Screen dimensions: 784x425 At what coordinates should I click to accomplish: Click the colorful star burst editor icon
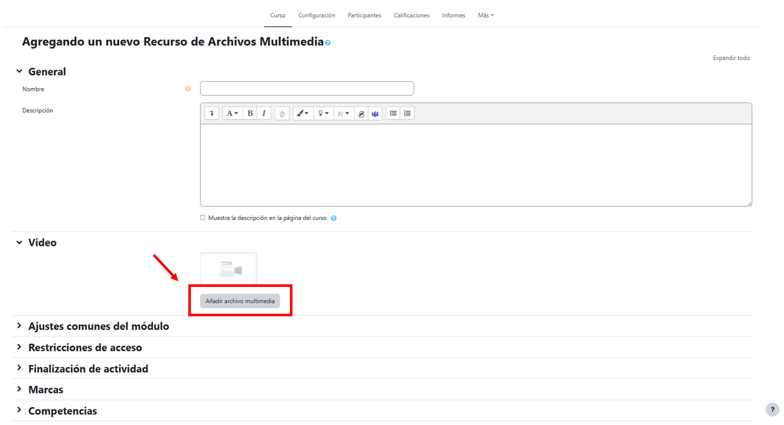click(282, 114)
